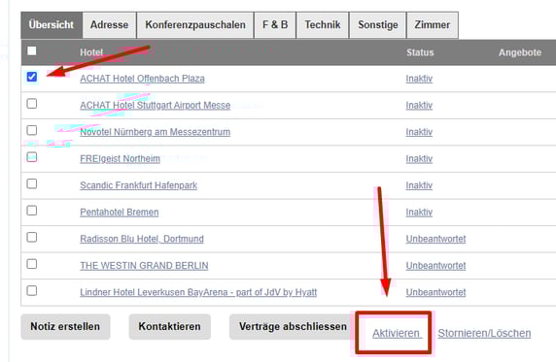556x362 pixels.
Task: Click Inaktiv status of Scandic Frankfurt Hafenpark
Action: (419, 185)
